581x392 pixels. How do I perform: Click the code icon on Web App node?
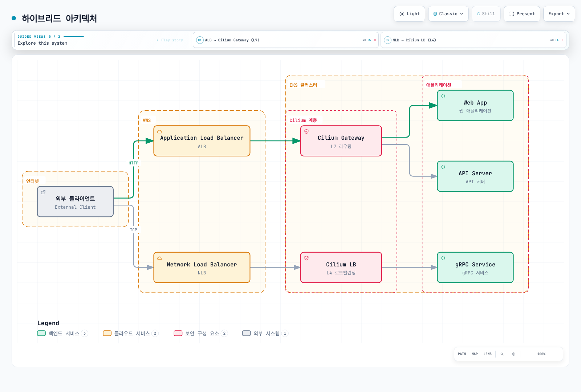coord(443,96)
